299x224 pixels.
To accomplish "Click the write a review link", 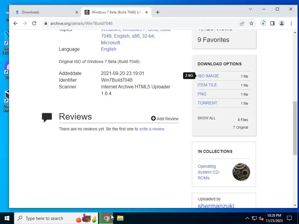I will click(152, 129).
